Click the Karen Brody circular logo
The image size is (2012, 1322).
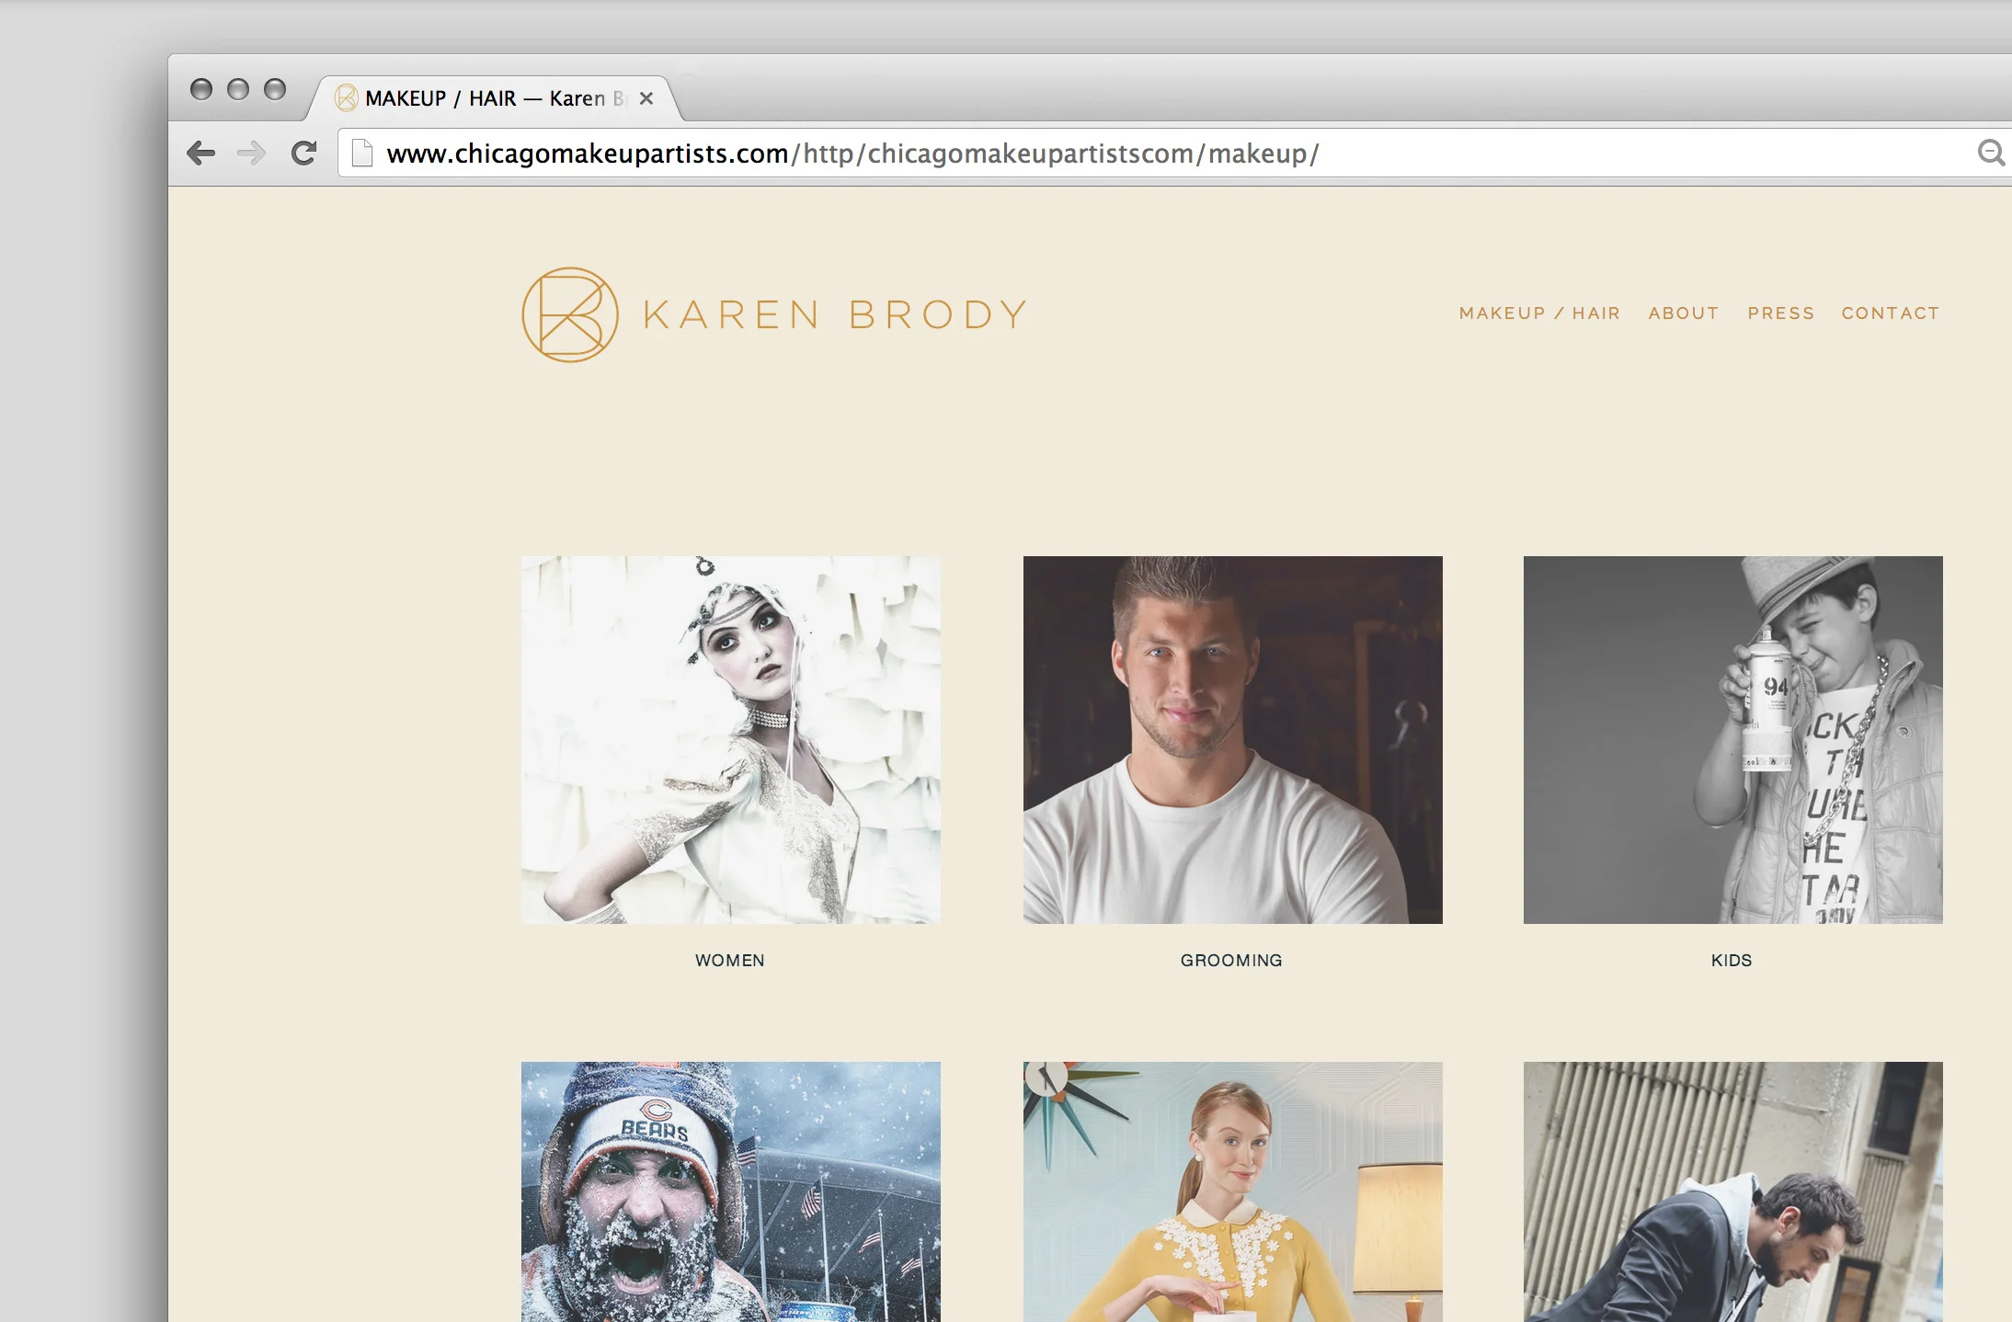click(569, 314)
